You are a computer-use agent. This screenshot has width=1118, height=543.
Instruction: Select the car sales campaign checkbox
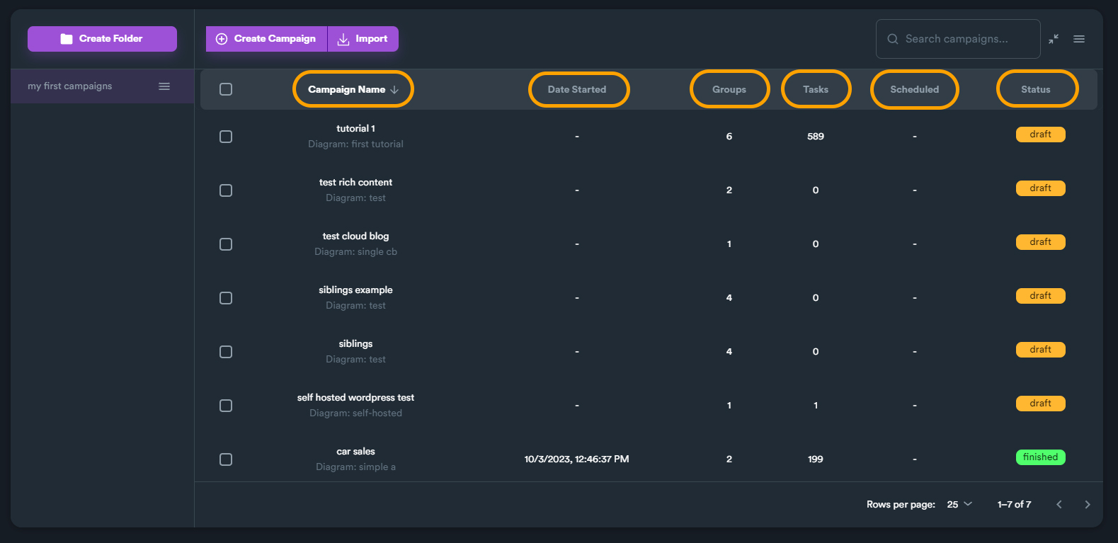(x=226, y=459)
